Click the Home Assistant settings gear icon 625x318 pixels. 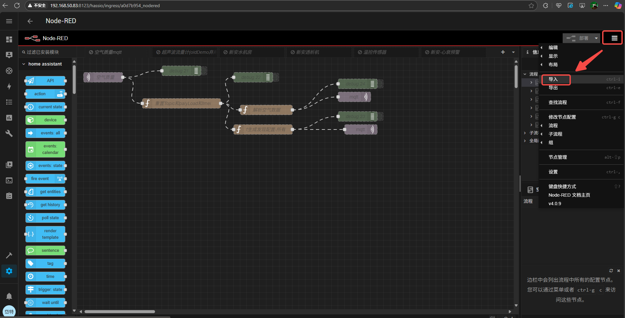tap(9, 271)
